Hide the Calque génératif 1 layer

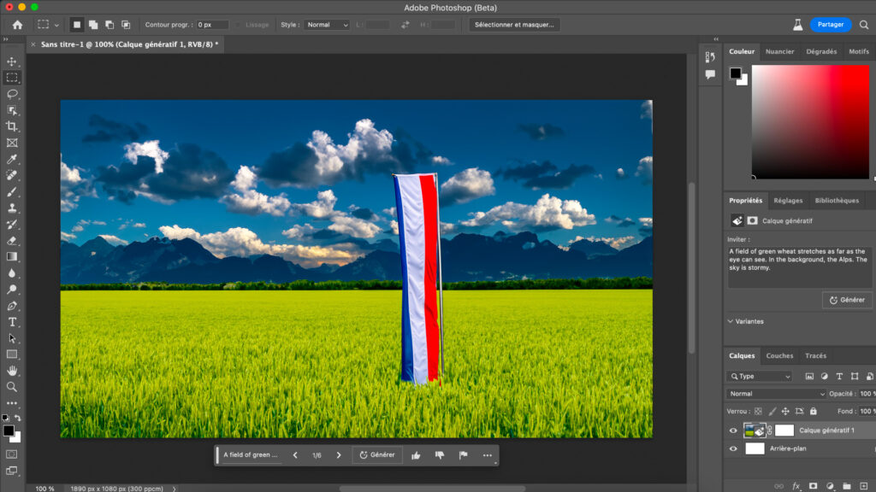[x=733, y=430]
